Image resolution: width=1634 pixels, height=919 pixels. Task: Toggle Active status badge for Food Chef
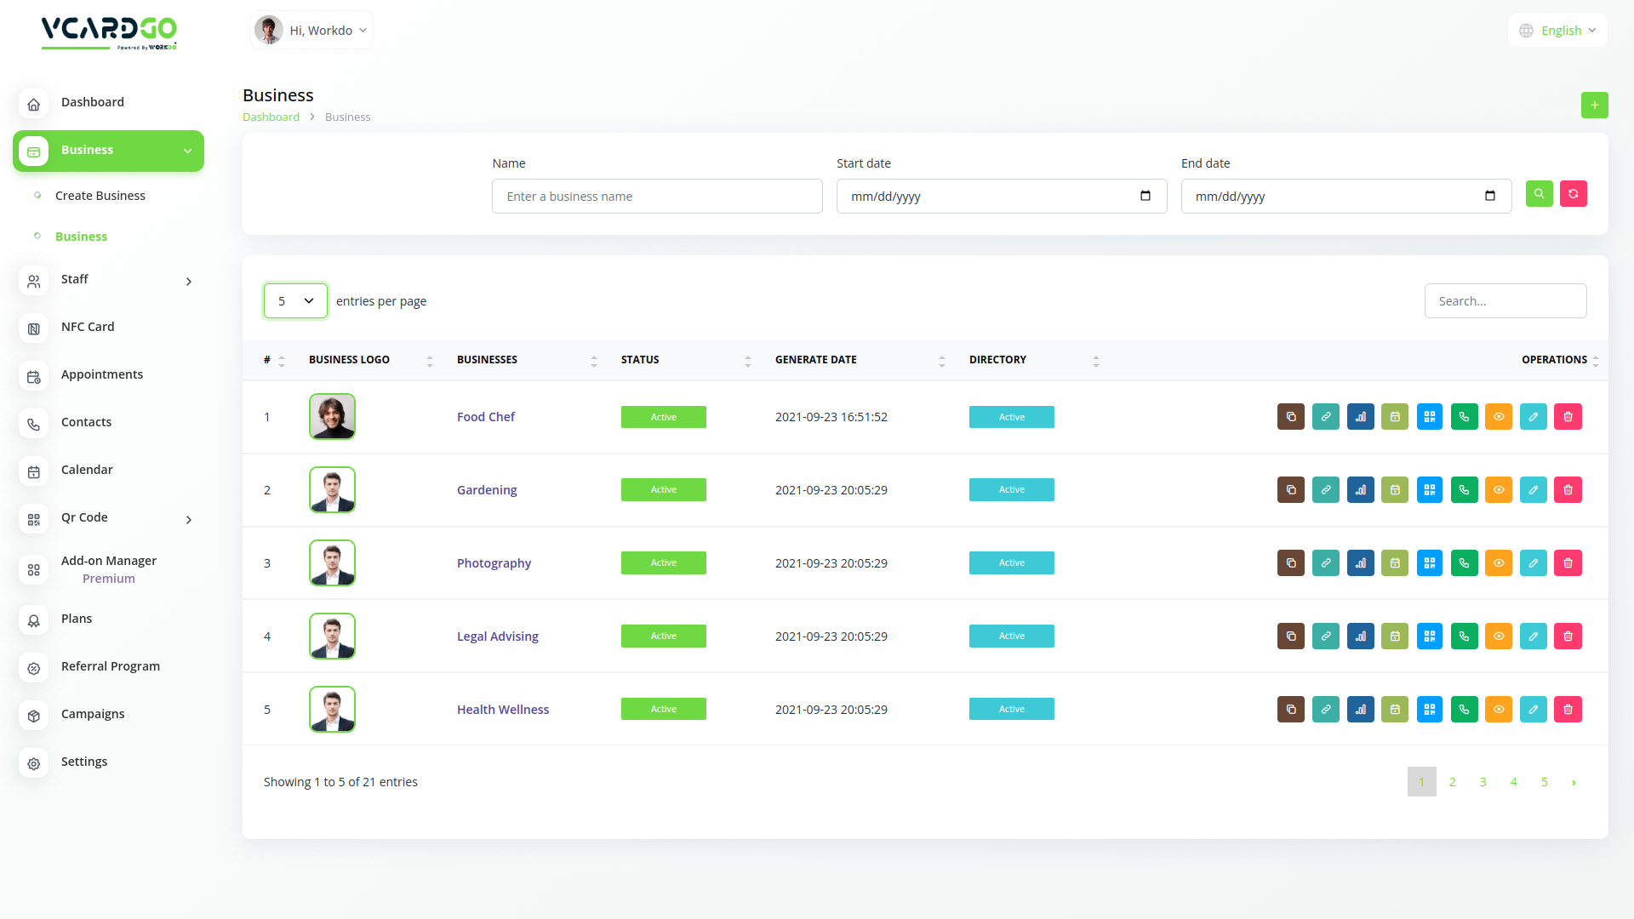point(663,417)
